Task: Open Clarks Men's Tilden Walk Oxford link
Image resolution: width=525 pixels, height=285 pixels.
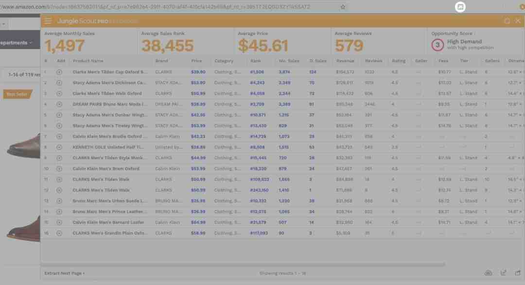Action: coord(107,93)
